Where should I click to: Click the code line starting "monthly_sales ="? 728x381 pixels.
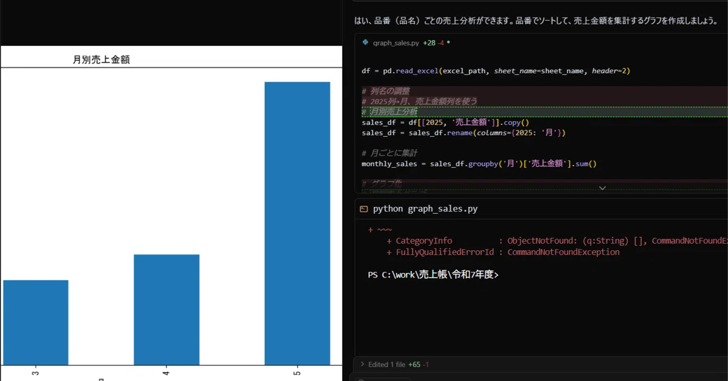coord(479,164)
